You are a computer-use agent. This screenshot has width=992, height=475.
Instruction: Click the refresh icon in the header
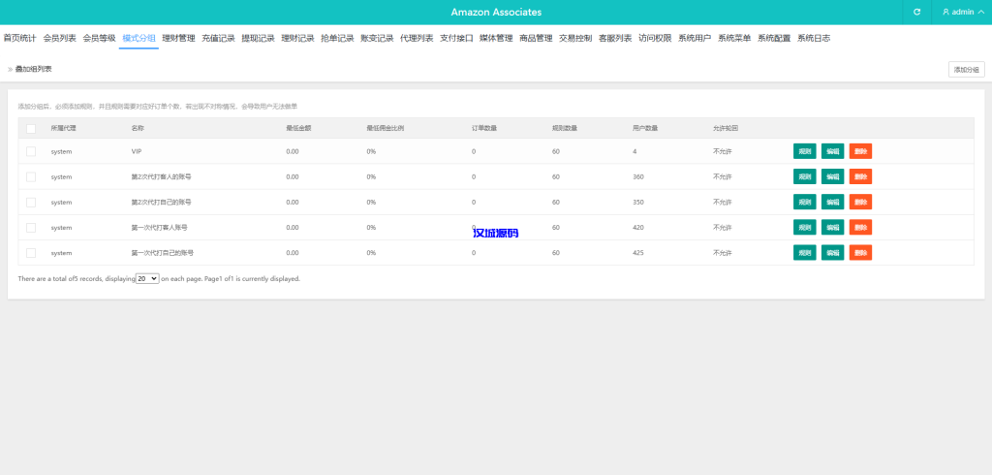(917, 12)
